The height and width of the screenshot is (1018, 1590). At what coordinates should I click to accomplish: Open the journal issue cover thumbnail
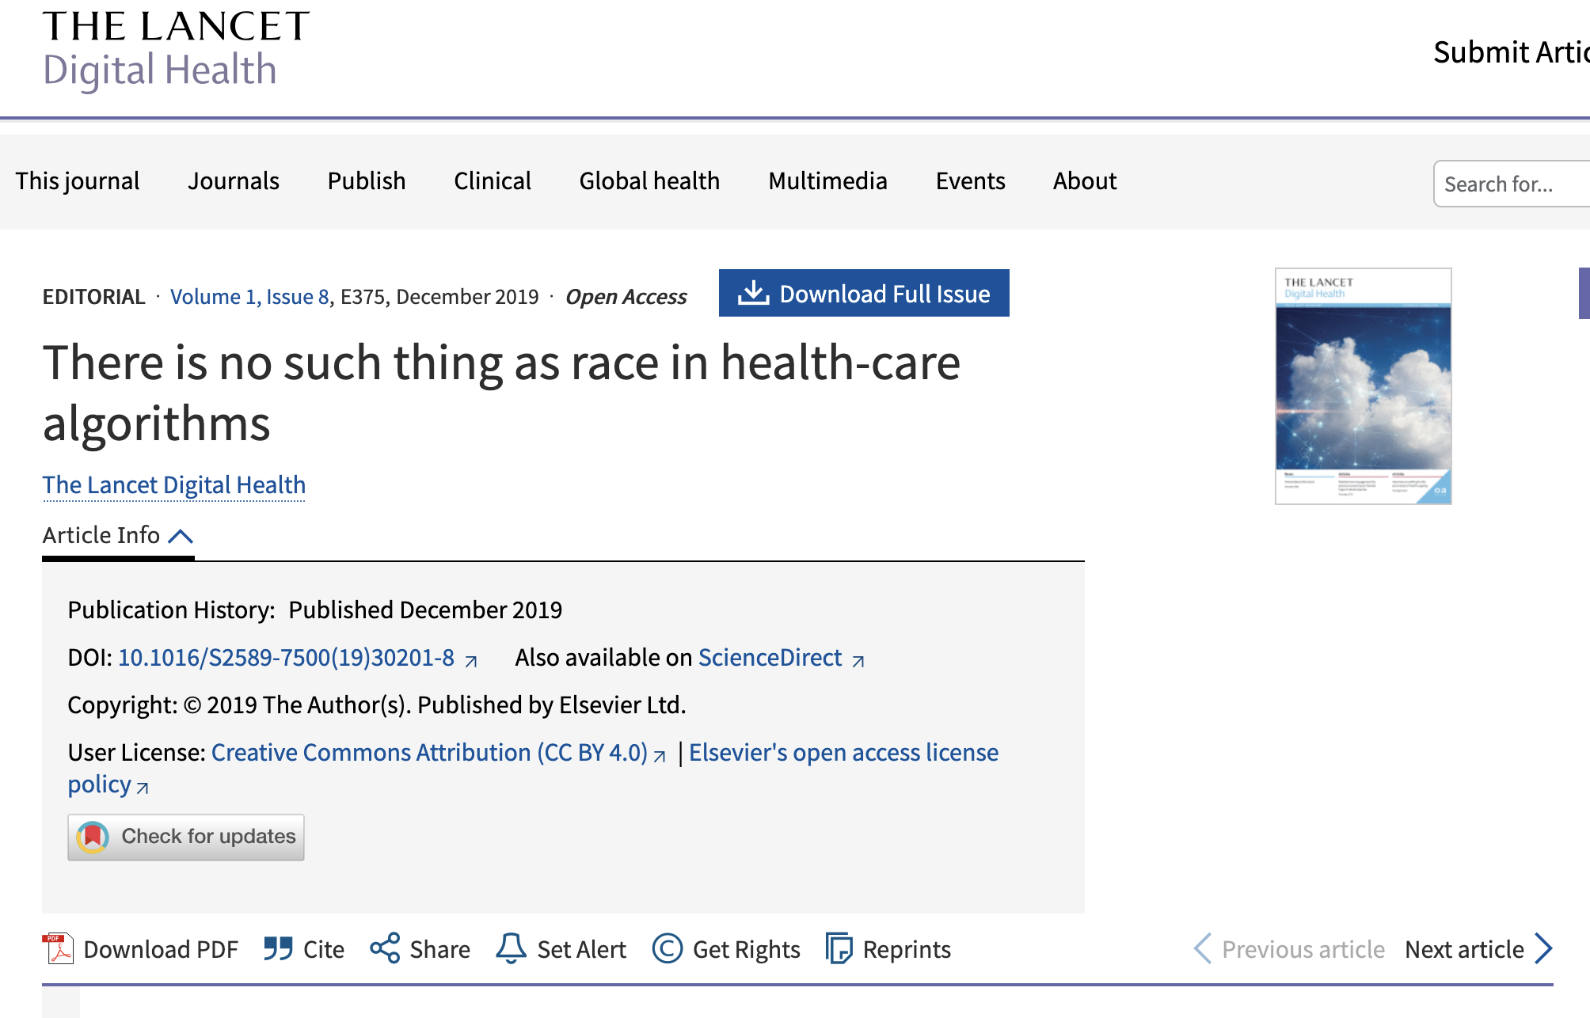tap(1363, 386)
